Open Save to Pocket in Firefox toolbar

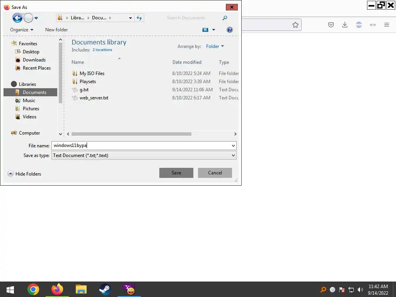point(331,25)
